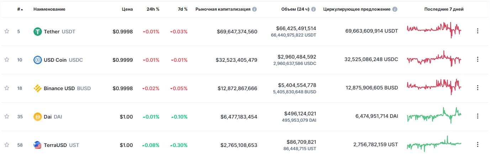Click the Binance USD logo icon
Viewport: 490px width, 159px height.
[x=38, y=88]
